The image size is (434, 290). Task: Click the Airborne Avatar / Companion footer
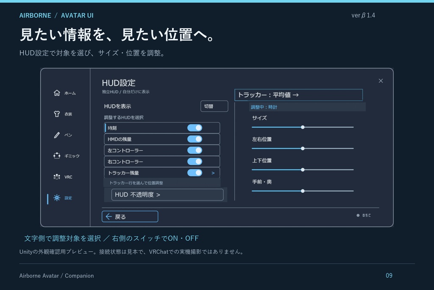(x=56, y=276)
